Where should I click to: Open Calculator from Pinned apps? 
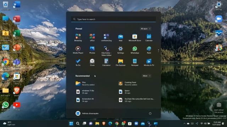pos(106,62)
